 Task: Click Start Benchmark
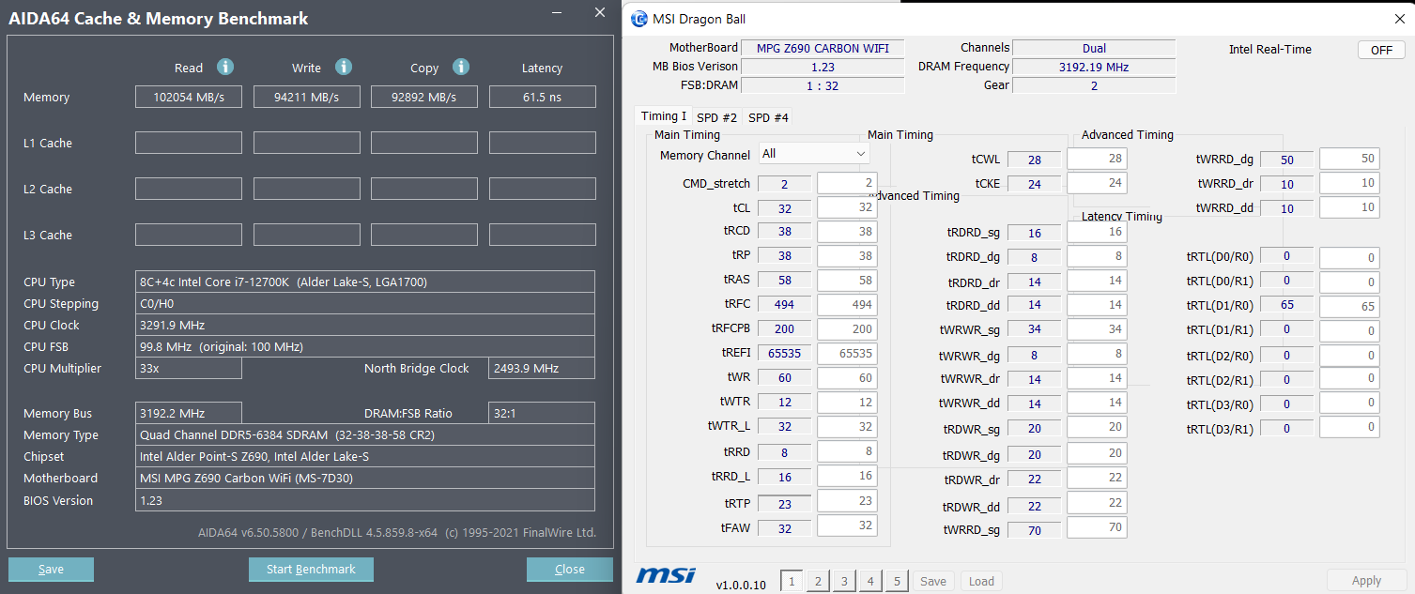pos(311,570)
